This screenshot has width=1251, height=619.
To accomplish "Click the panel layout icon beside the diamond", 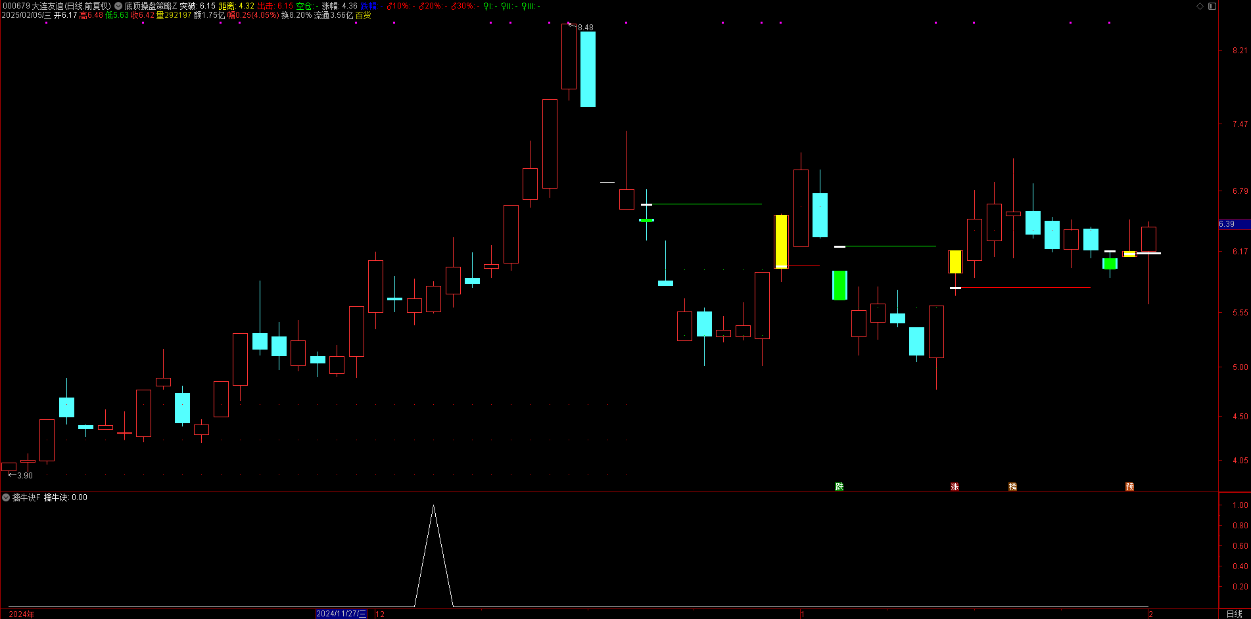I will pos(1212,6).
